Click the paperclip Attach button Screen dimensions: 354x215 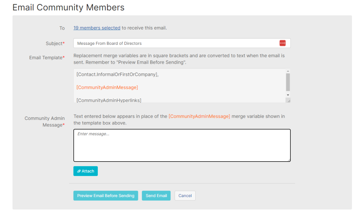pyautogui.click(x=86, y=171)
